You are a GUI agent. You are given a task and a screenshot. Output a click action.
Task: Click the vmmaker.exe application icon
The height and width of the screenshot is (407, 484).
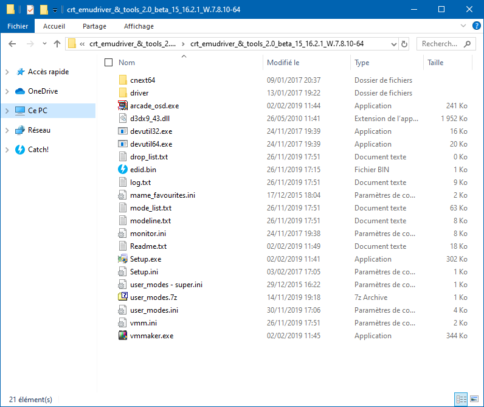click(x=123, y=336)
